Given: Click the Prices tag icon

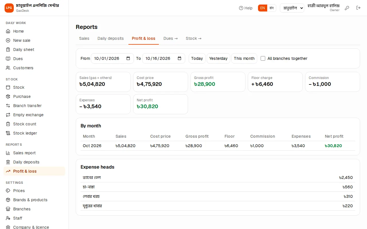Looking at the screenshot, I should (8, 191).
